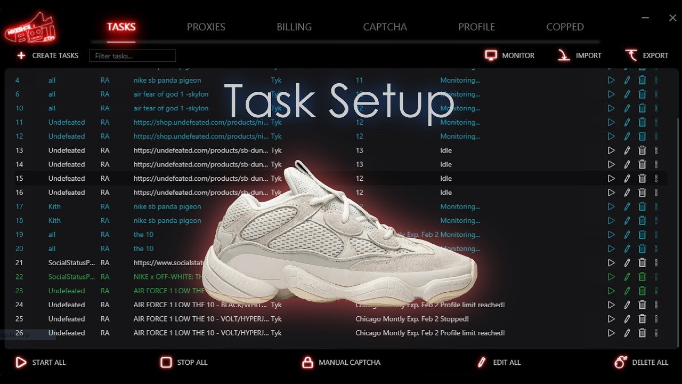Click task 12 'Monitoring...' status
682x384 pixels.
coord(460,137)
